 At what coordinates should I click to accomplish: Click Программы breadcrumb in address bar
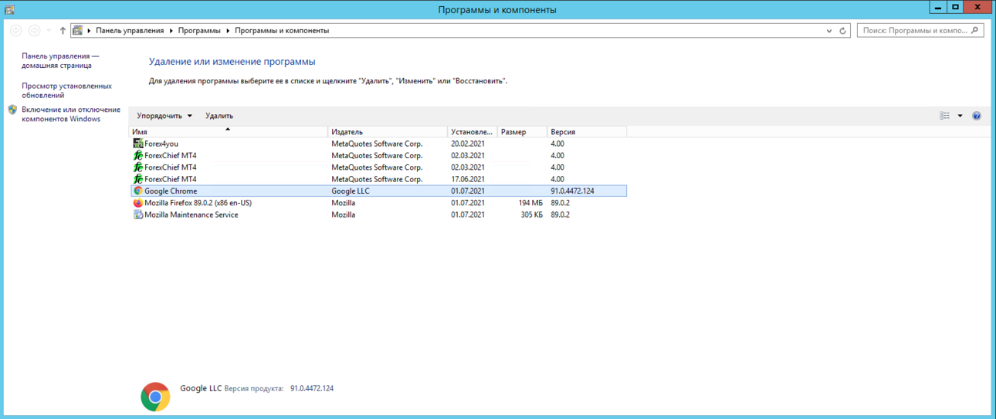[199, 31]
